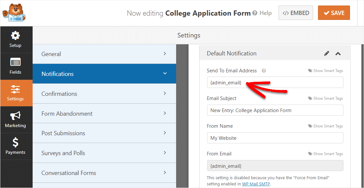Click the Email Subject input field
364x188 pixels.
tap(275, 110)
